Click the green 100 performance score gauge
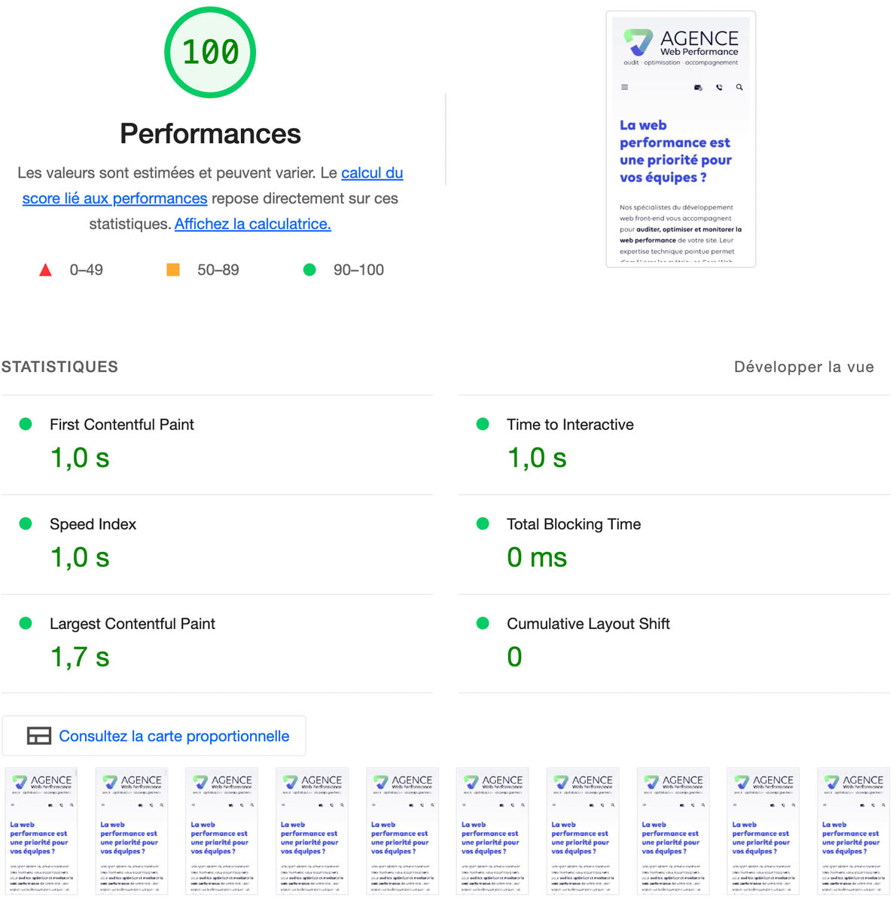The image size is (896, 903). (210, 53)
